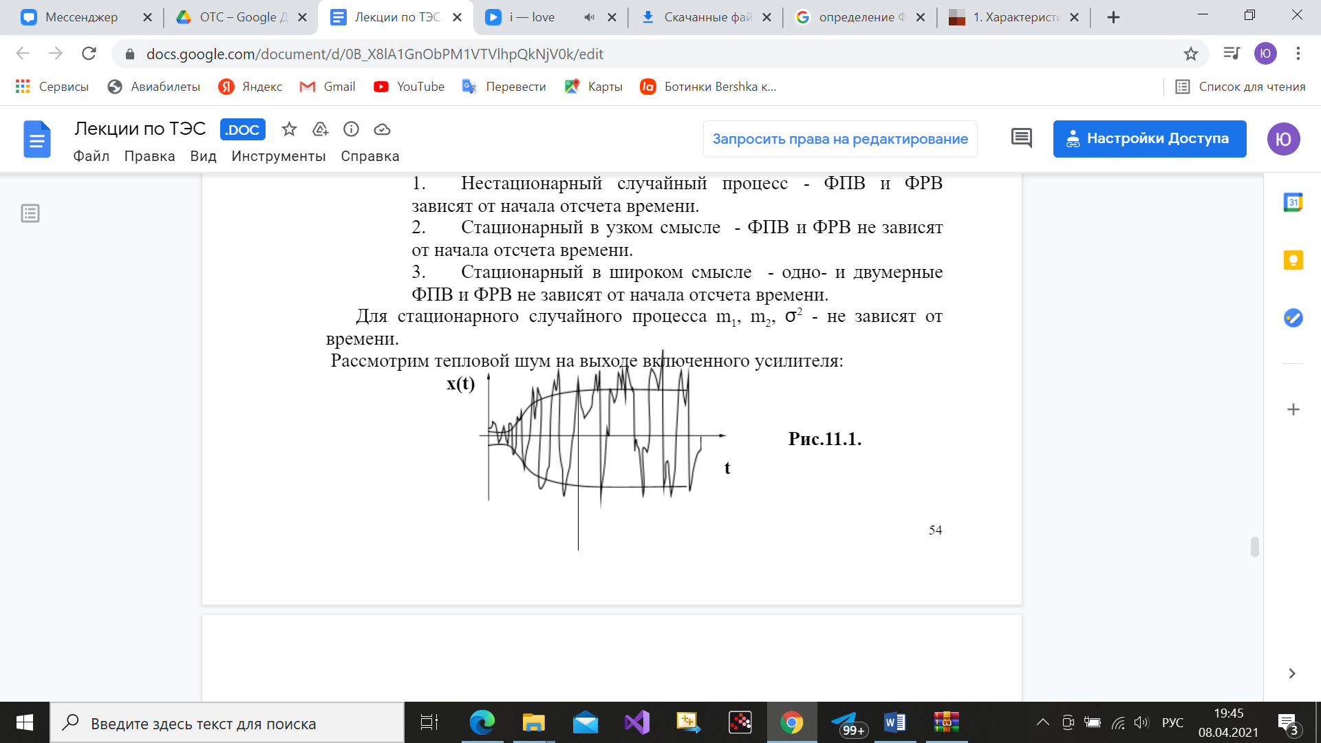Star the document Лекции по ТЭС
This screenshot has height=743, width=1321.
(289, 129)
